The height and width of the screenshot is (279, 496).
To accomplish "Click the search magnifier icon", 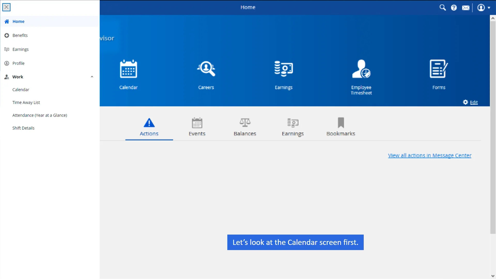I will (443, 7).
